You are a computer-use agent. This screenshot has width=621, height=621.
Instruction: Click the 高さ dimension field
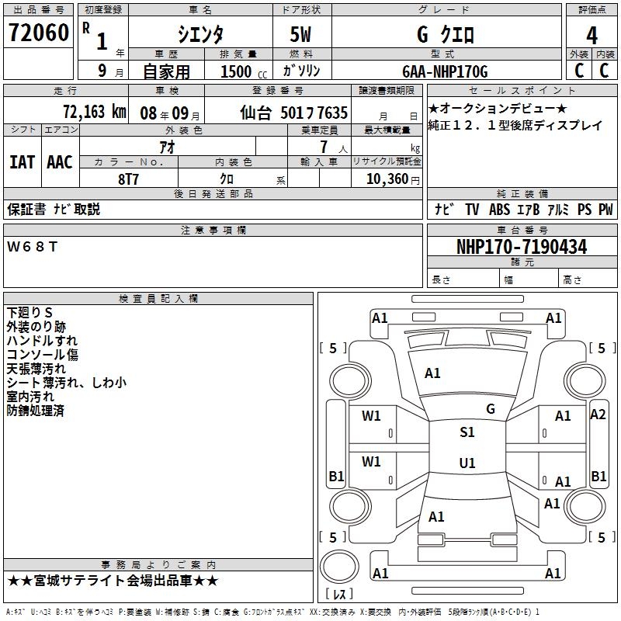[588, 279]
